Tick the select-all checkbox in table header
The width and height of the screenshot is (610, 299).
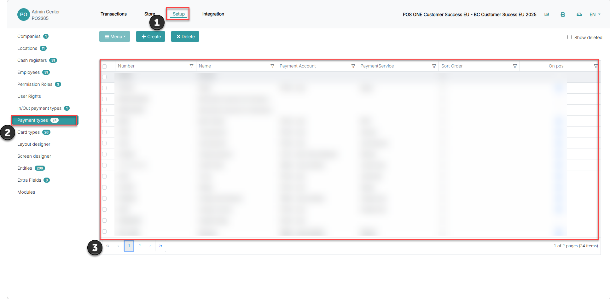coord(104,66)
